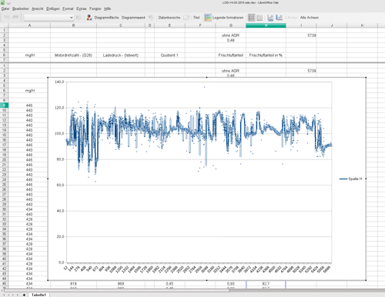Viewport: 385px width, 297px height.
Task: Open the Einfügen menu
Action: point(53,8)
